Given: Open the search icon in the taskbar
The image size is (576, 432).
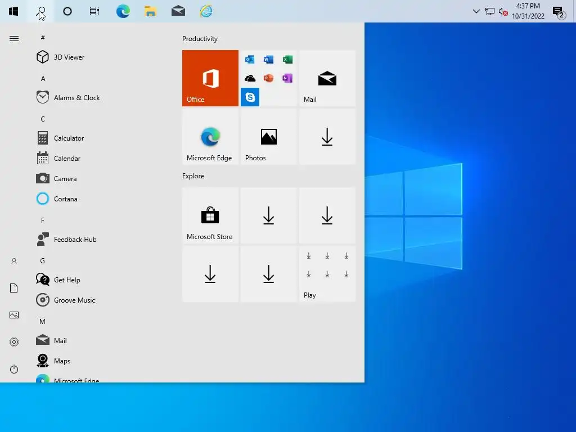Looking at the screenshot, I should 40,11.
